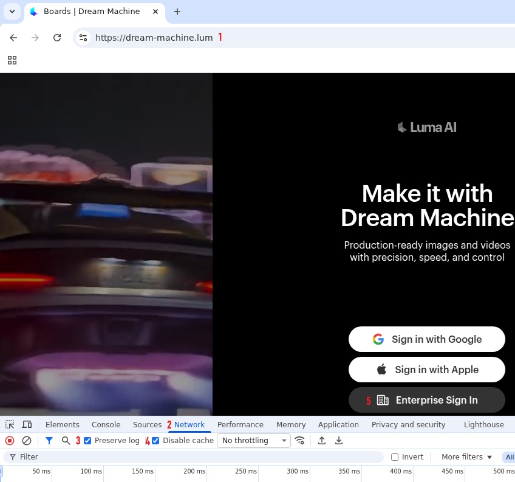Open a new browser tab
The image size is (515, 482).
click(x=177, y=12)
